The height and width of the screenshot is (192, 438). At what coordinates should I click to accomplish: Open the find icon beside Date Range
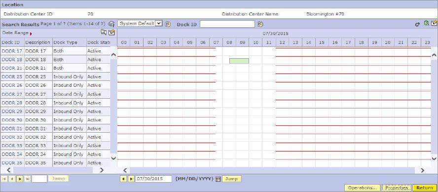tap(104, 33)
